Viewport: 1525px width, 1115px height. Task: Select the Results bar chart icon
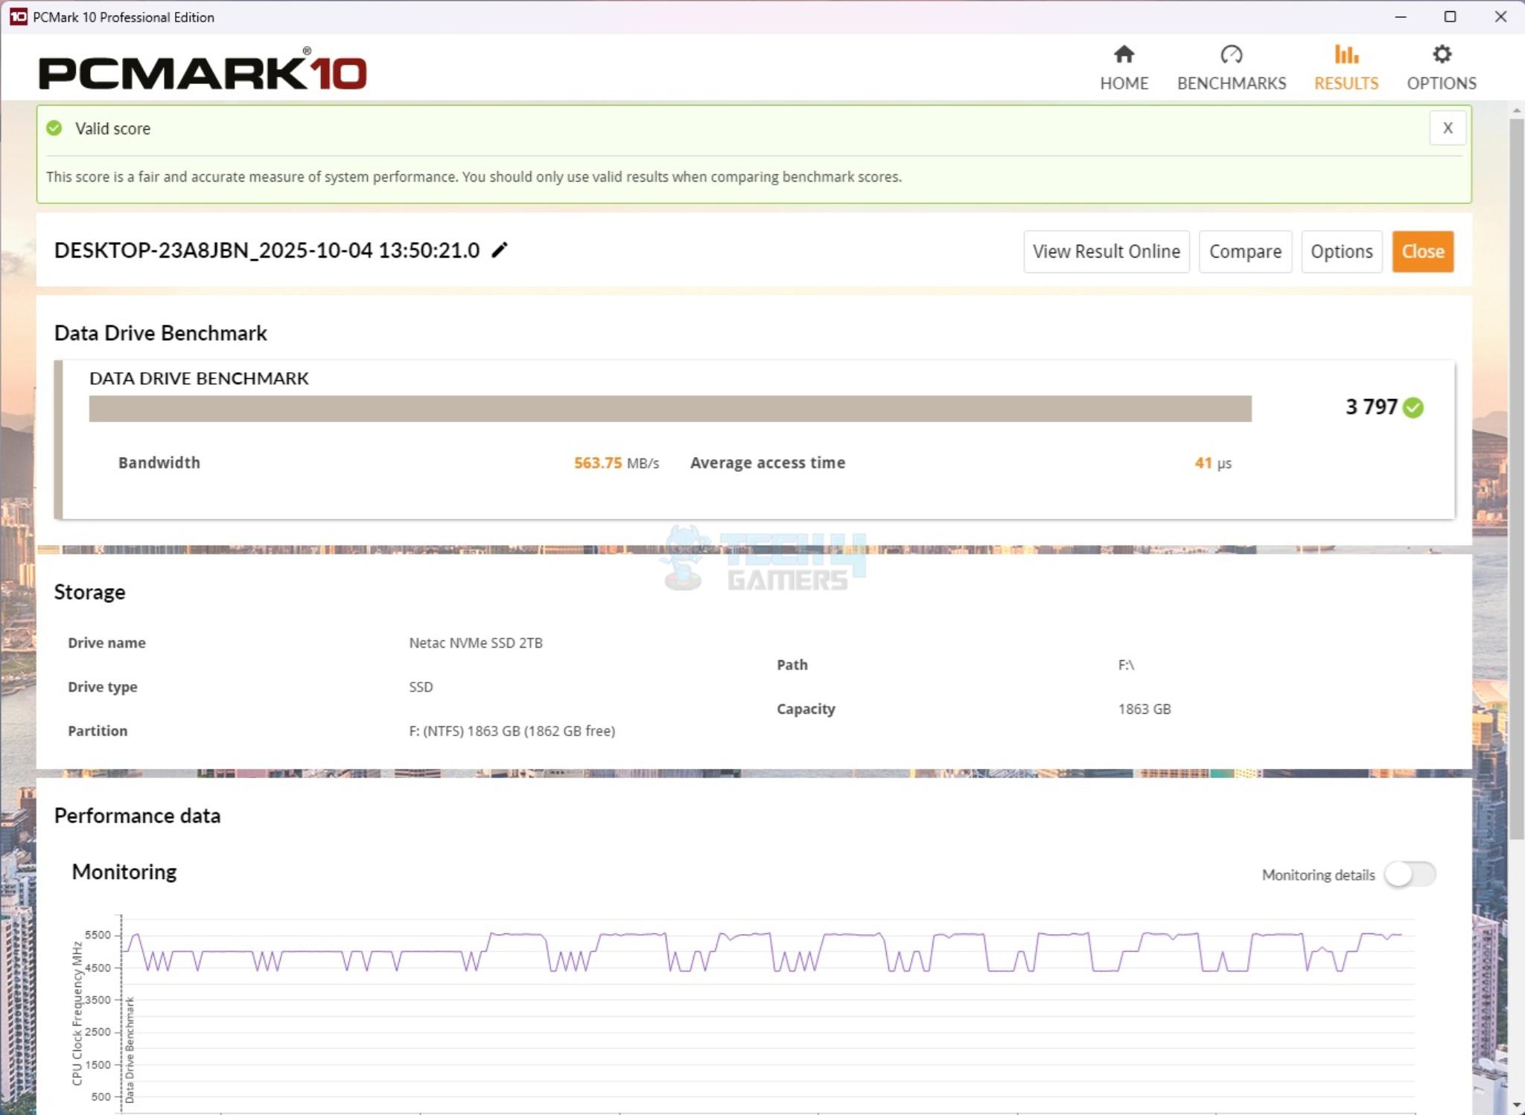point(1346,54)
